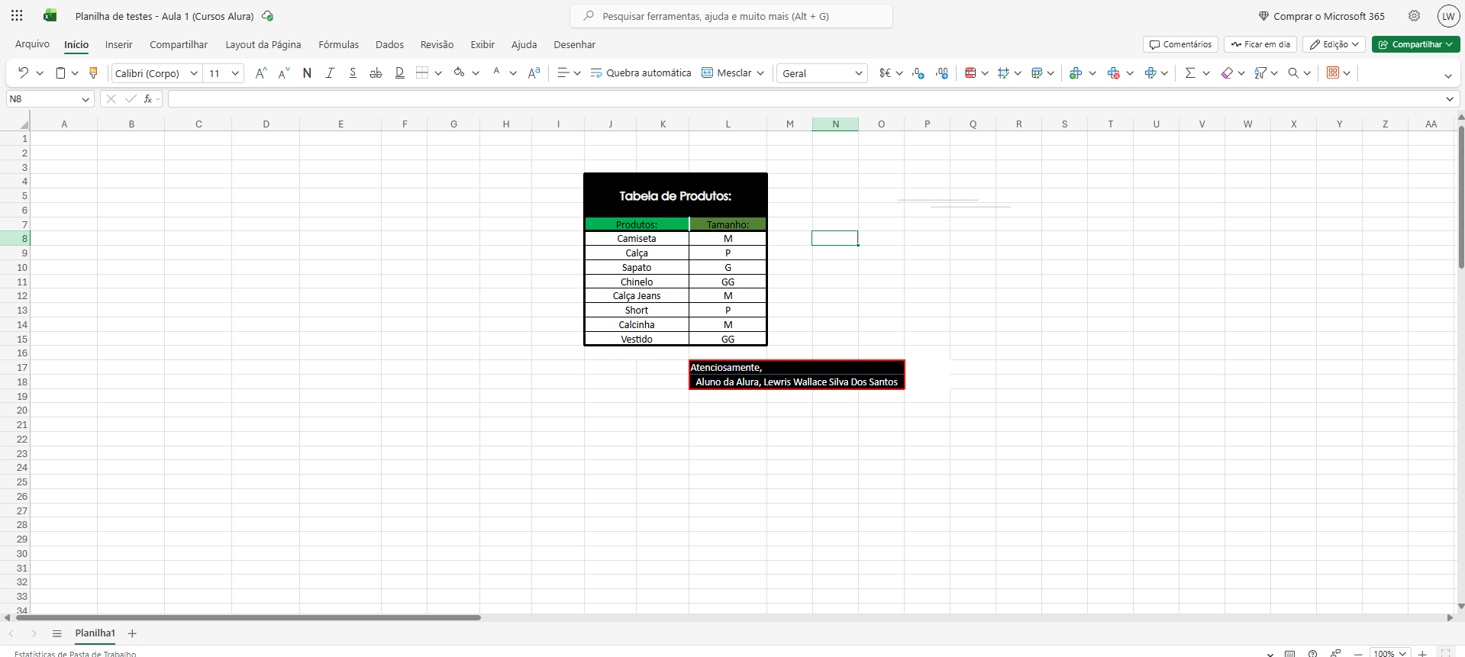Expand the formula bar chevron

pyautogui.click(x=1450, y=98)
